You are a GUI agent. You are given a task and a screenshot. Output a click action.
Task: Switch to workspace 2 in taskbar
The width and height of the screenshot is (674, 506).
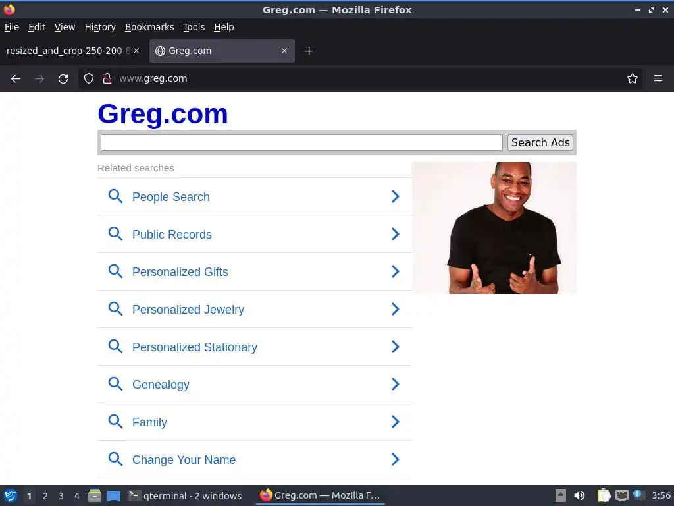tap(45, 496)
